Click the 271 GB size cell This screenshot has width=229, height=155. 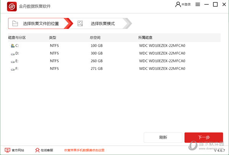point(97,69)
